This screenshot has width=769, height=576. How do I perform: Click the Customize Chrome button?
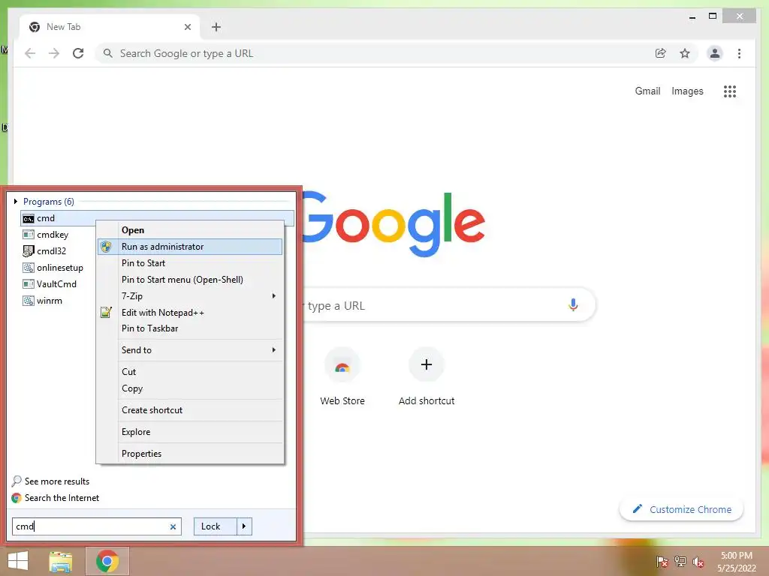(682, 509)
